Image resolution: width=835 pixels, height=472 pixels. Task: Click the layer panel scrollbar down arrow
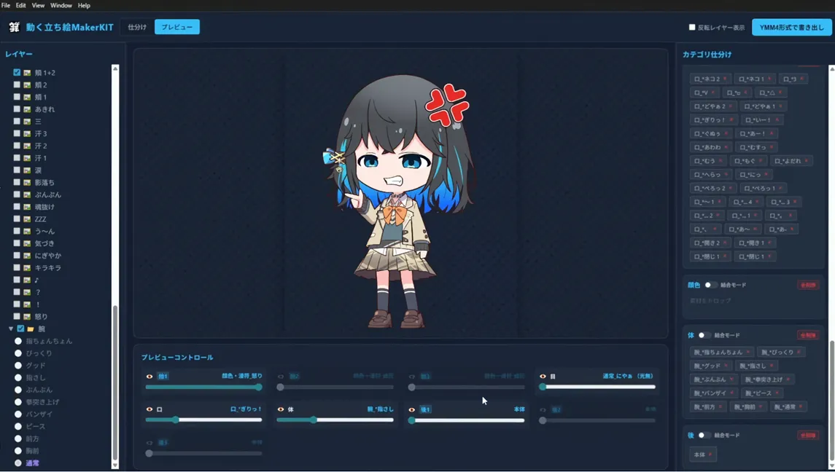tap(115, 465)
